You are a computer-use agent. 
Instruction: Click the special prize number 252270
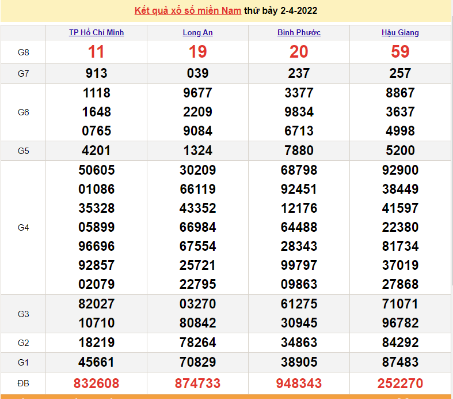(400, 383)
